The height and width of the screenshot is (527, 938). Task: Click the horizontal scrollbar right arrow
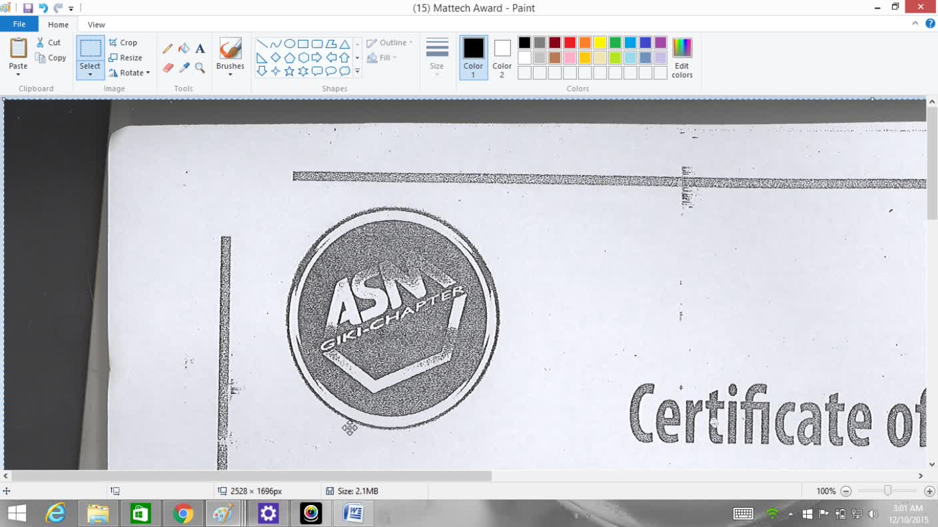pyautogui.click(x=921, y=476)
